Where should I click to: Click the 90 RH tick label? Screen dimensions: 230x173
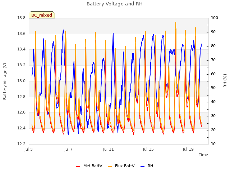pos(213,32)
